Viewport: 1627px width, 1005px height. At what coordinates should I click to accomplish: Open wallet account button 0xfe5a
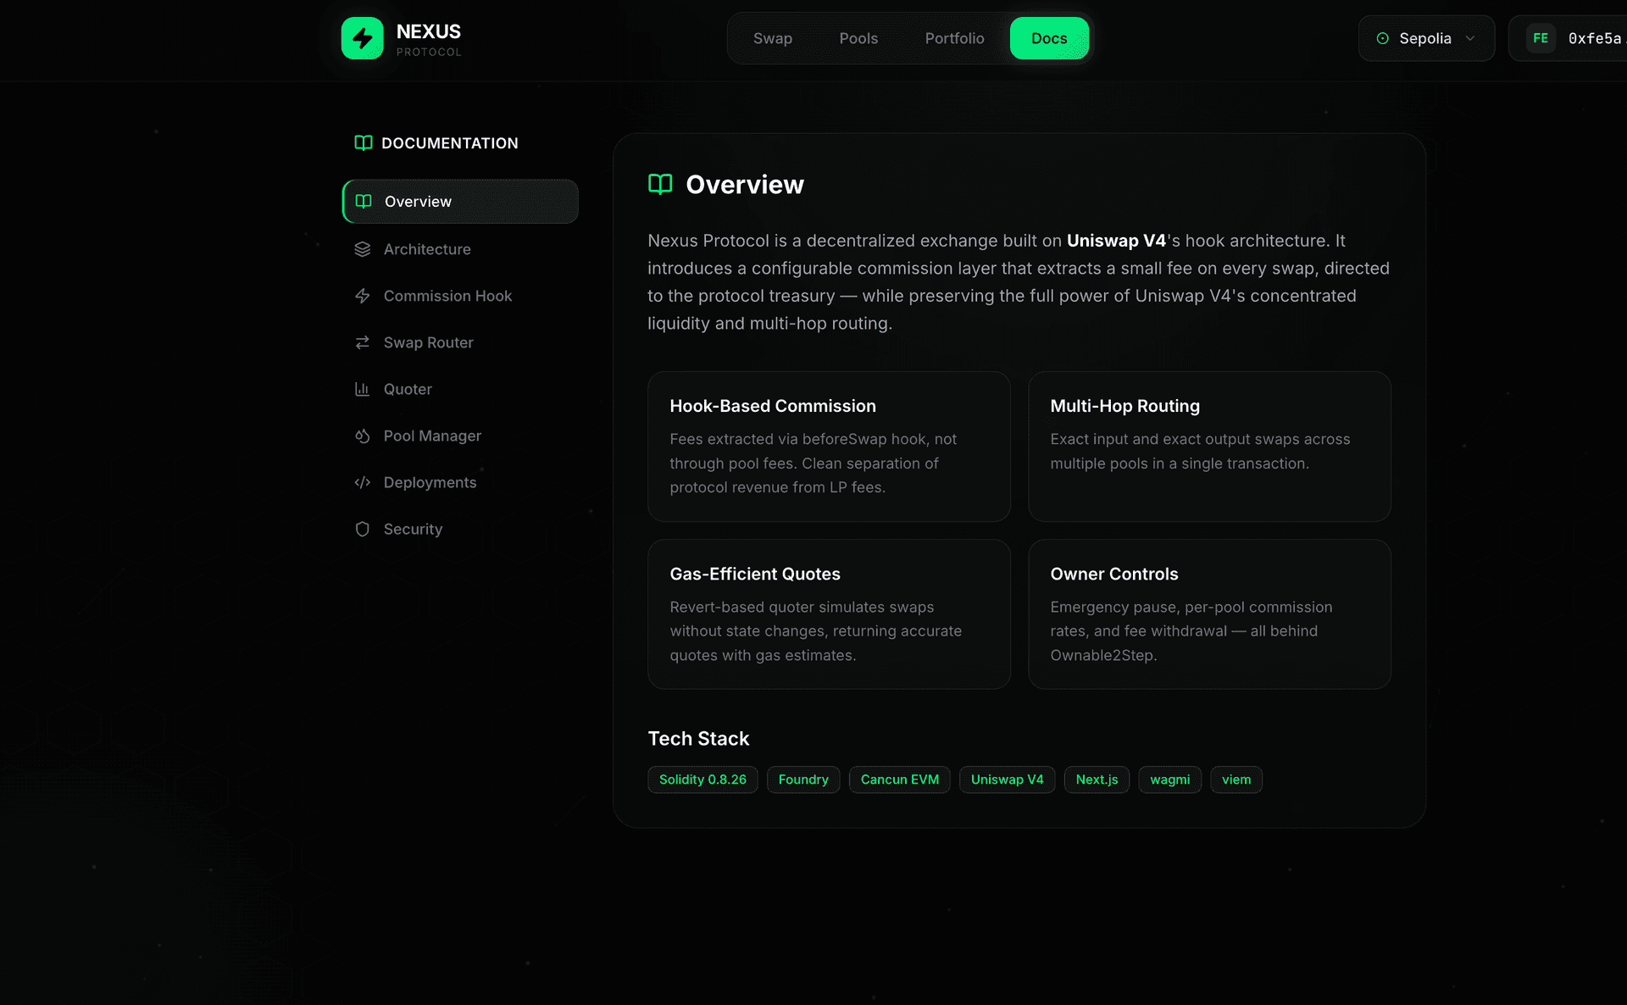click(x=1574, y=38)
